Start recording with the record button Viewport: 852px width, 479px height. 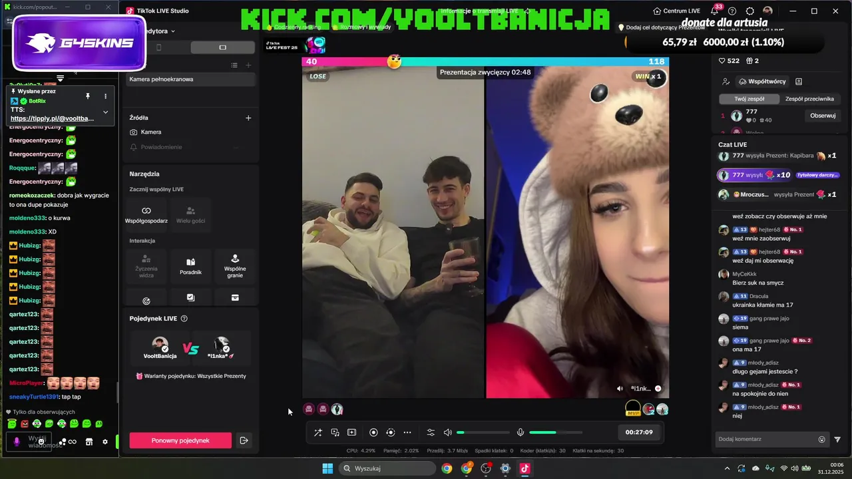pos(373,432)
